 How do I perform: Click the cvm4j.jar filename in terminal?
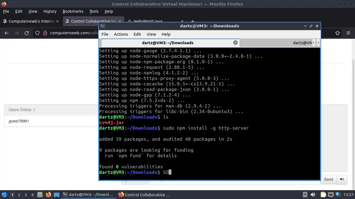pyautogui.click(x=111, y=122)
